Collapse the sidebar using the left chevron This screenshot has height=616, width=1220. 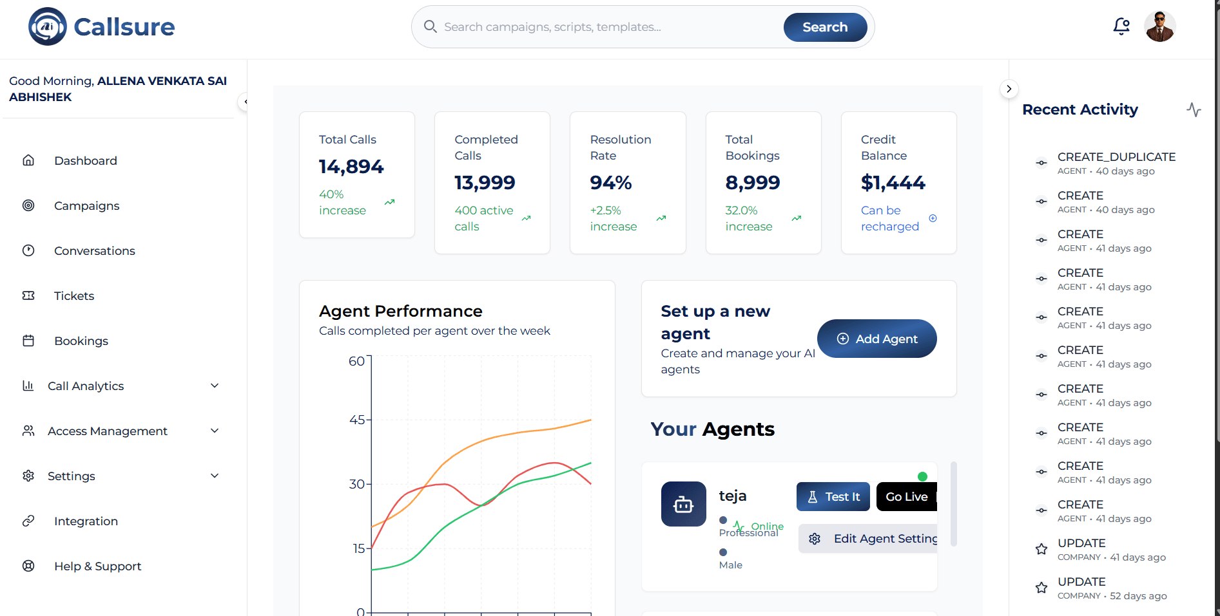[245, 102]
